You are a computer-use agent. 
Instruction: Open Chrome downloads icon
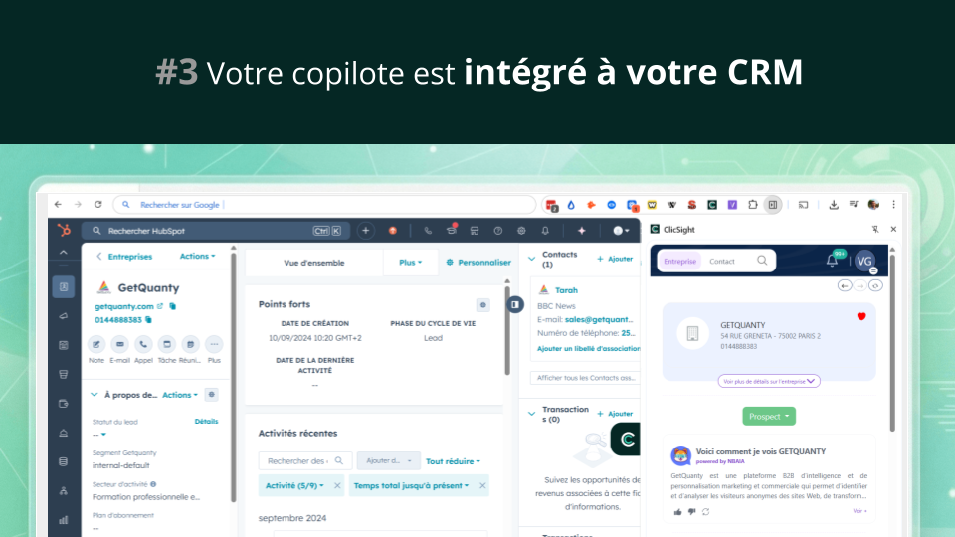pos(834,205)
